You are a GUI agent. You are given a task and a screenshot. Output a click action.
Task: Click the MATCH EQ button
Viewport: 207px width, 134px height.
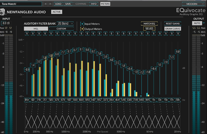coord(149,24)
